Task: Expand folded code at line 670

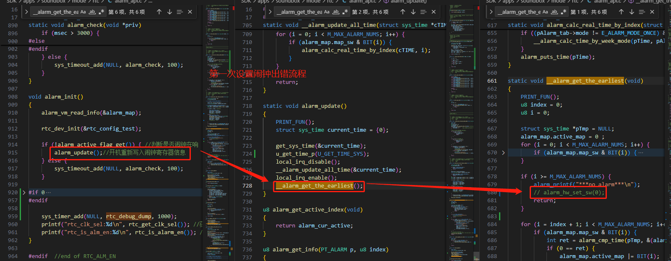Action: tap(503, 153)
